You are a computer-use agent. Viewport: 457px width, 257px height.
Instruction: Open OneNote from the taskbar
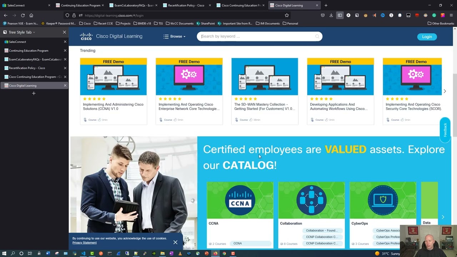[171, 253]
